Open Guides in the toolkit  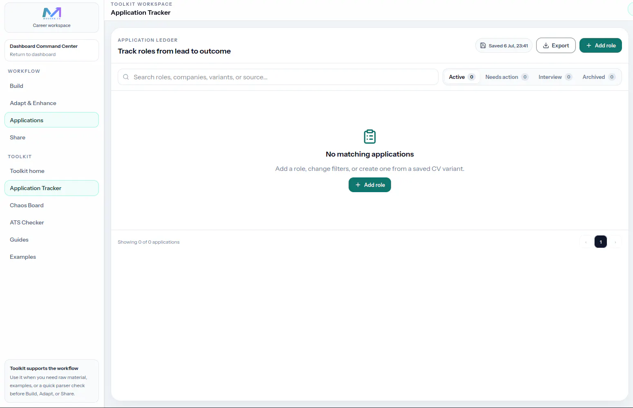[x=51, y=240]
